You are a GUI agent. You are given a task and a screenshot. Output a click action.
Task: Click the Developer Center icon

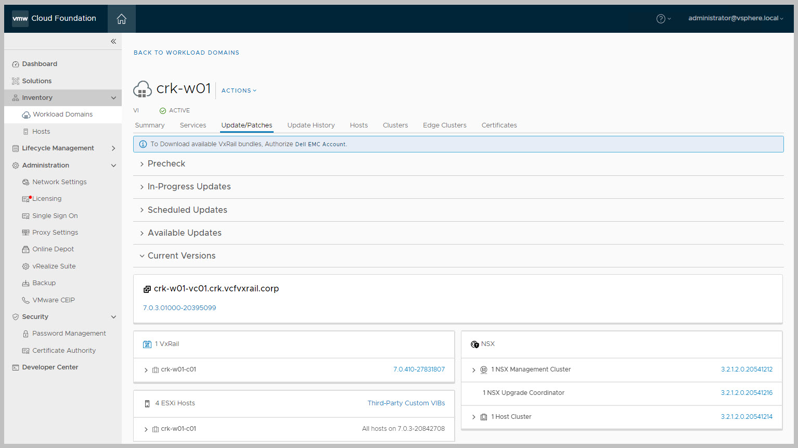tap(16, 367)
